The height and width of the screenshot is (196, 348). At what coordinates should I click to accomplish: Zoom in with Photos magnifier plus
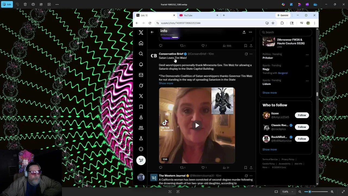coord(332,192)
